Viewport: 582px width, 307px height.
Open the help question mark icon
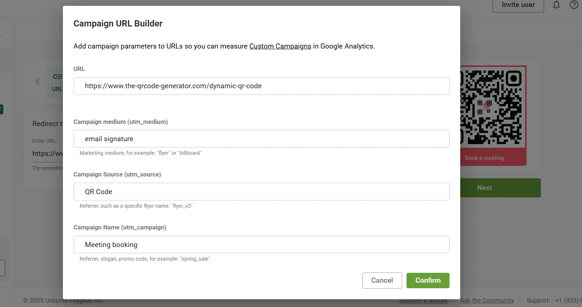coord(574,5)
